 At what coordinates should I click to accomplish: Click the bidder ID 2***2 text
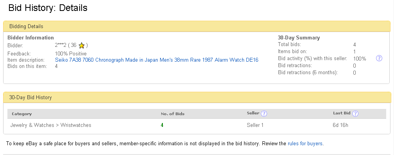tap(61, 45)
